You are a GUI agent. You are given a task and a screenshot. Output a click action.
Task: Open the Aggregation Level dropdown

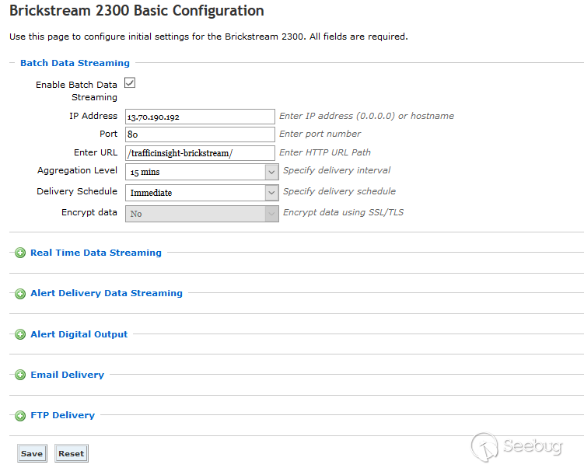202,172
